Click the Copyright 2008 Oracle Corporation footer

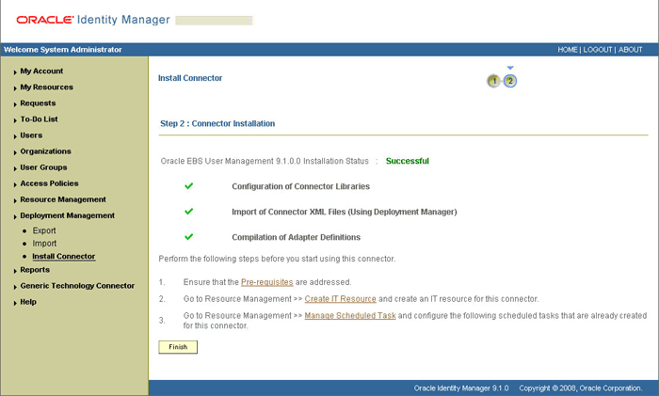(581, 388)
